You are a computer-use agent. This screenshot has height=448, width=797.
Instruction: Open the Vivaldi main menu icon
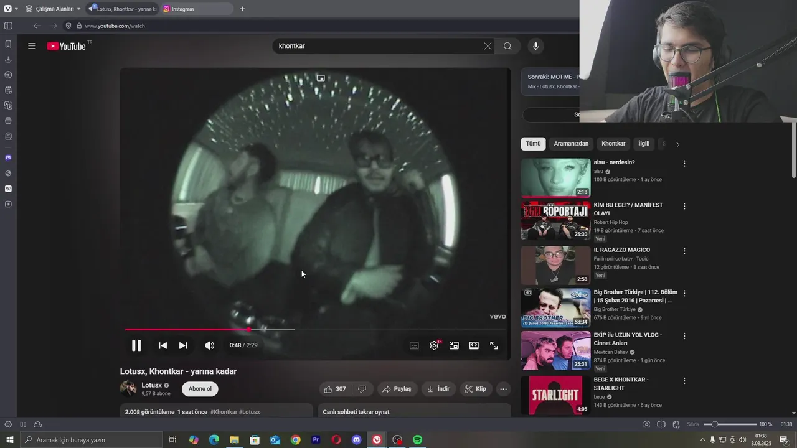[7, 9]
